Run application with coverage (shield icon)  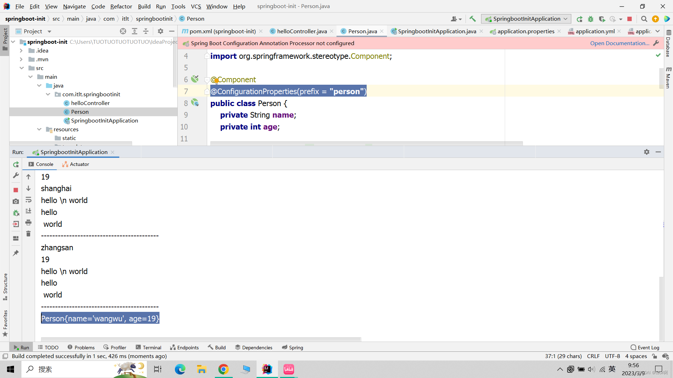[x=602, y=19]
